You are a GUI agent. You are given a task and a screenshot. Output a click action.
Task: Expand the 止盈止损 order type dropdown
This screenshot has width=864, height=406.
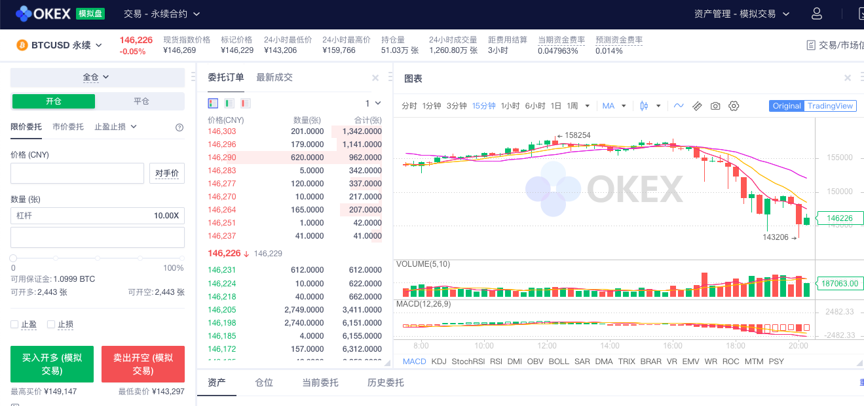[x=115, y=127]
